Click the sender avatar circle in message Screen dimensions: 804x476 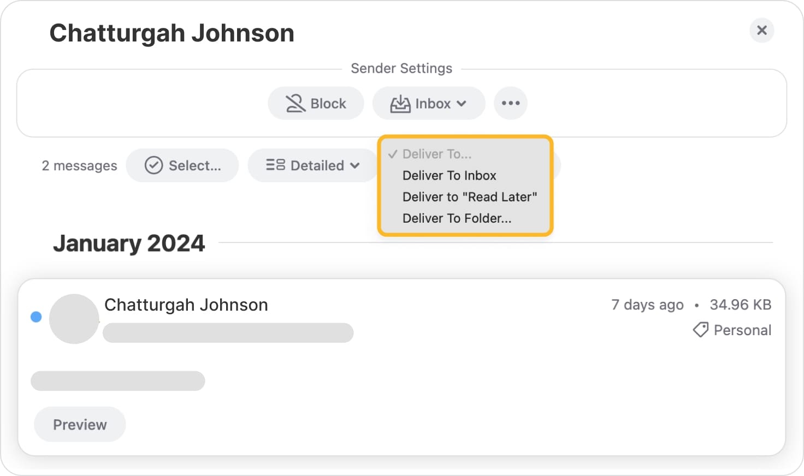[74, 319]
